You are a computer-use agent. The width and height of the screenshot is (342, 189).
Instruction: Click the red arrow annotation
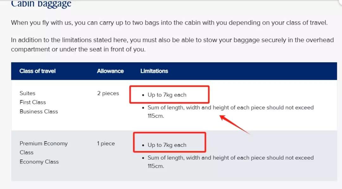click(x=234, y=124)
